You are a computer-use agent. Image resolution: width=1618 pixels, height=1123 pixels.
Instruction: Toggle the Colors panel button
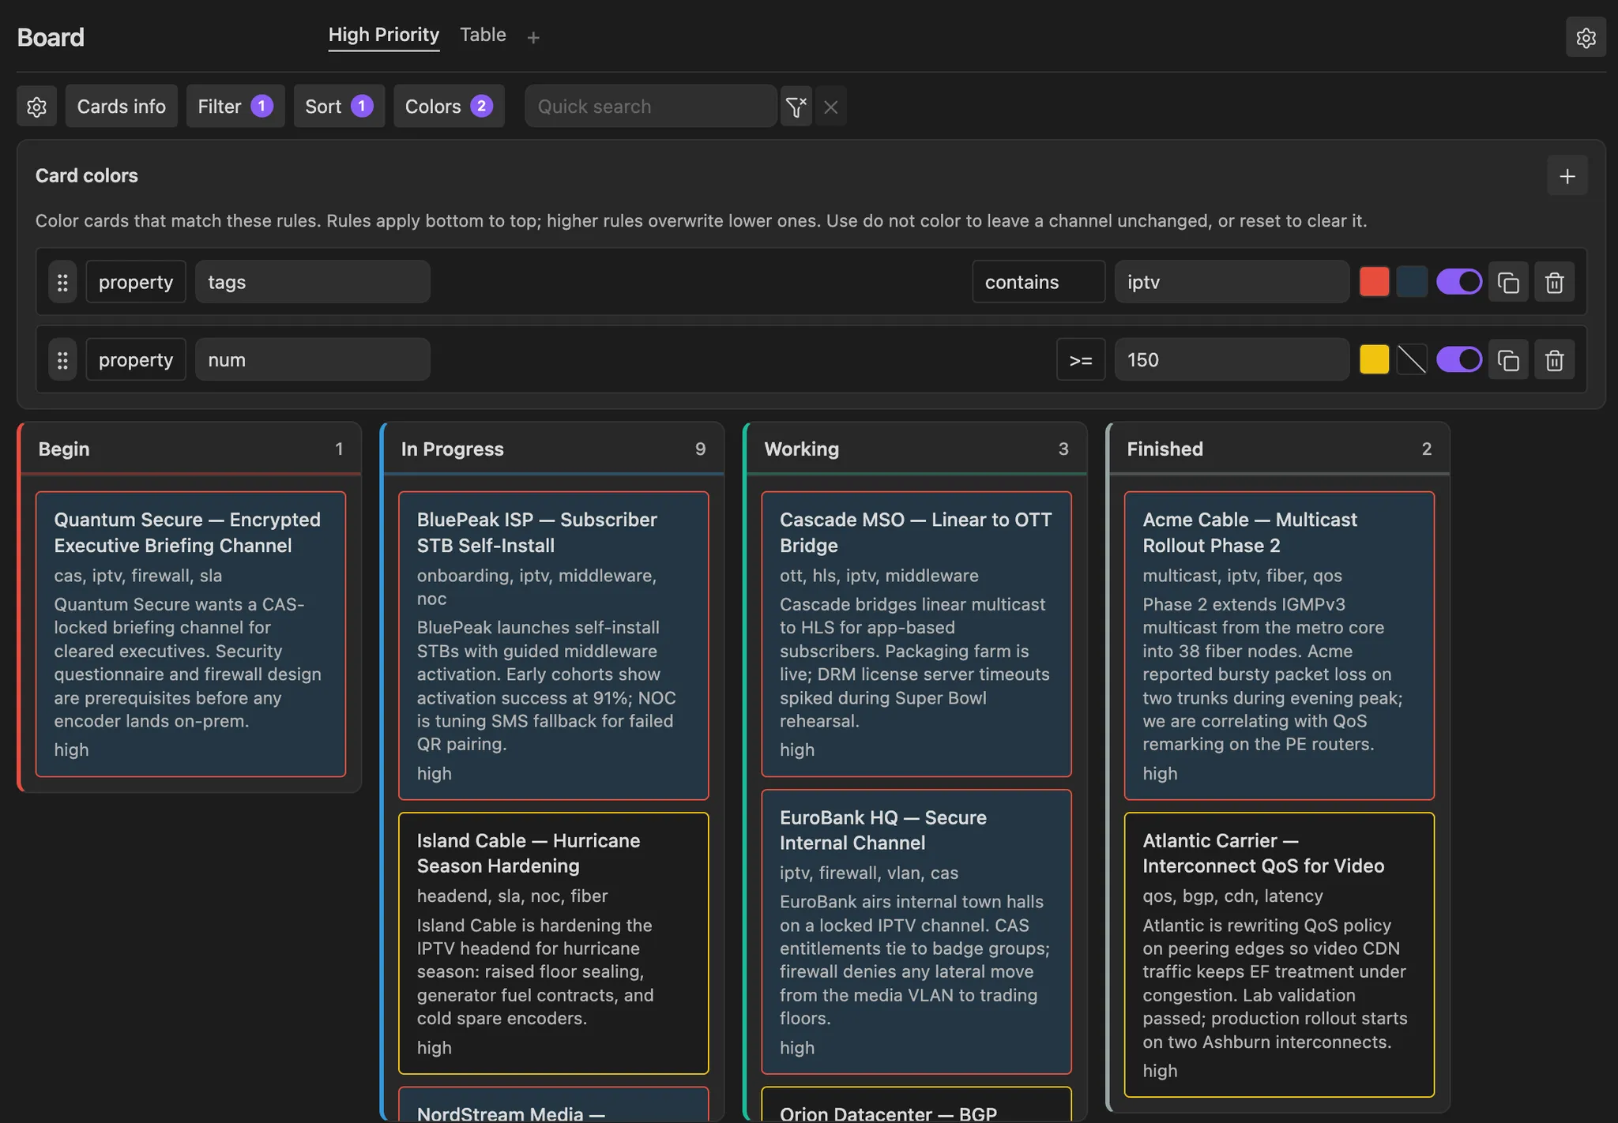449,107
